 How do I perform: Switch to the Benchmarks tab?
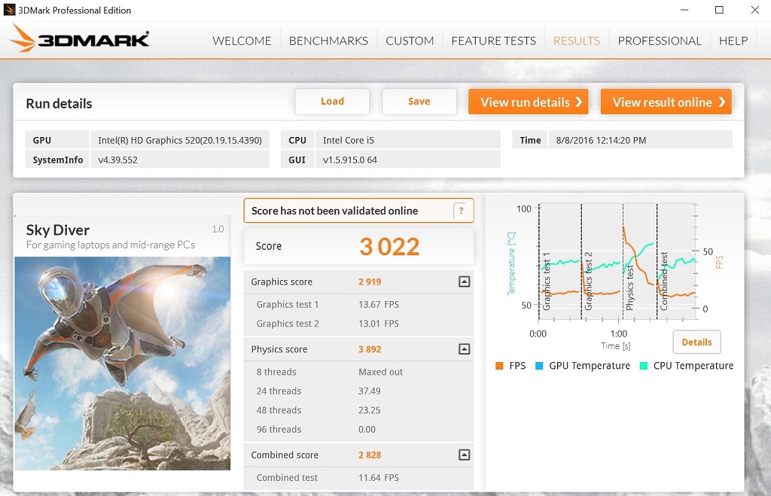click(x=328, y=41)
